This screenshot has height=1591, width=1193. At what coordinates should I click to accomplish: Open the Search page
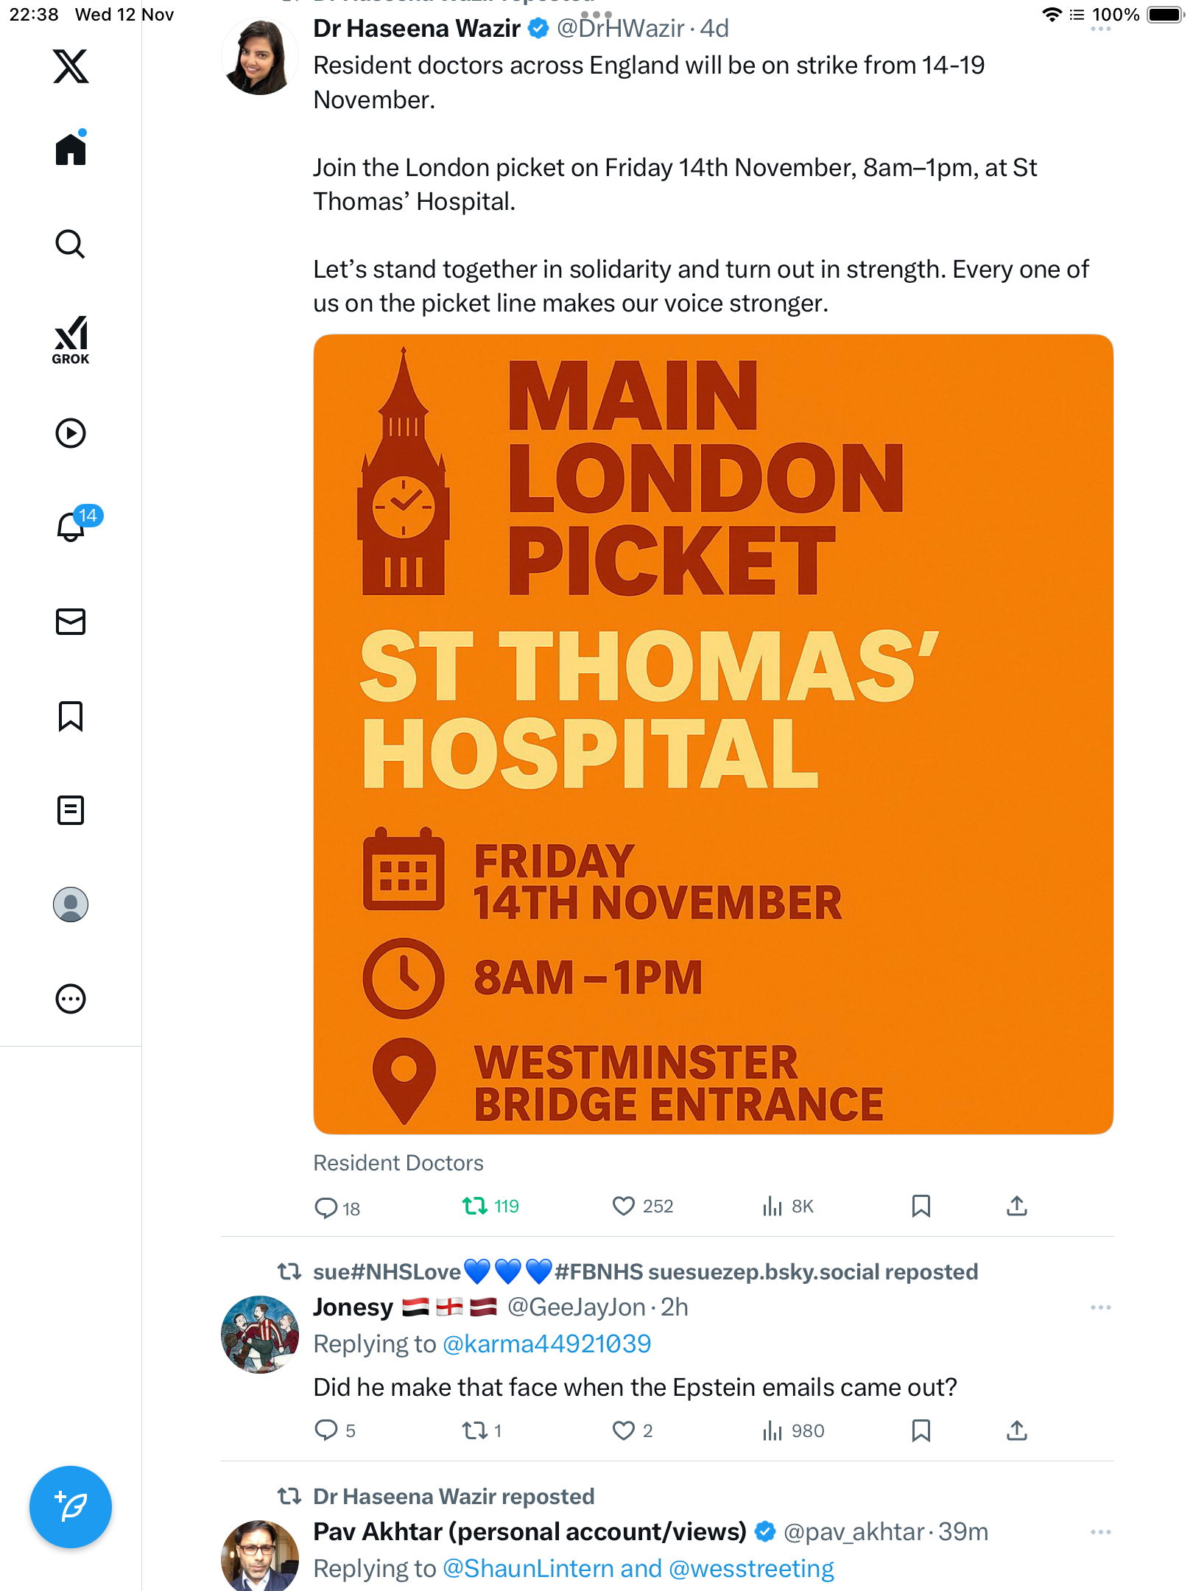(71, 244)
